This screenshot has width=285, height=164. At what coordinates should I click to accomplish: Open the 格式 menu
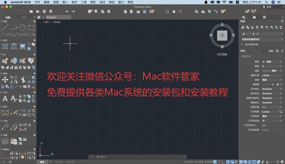click(75, 2)
